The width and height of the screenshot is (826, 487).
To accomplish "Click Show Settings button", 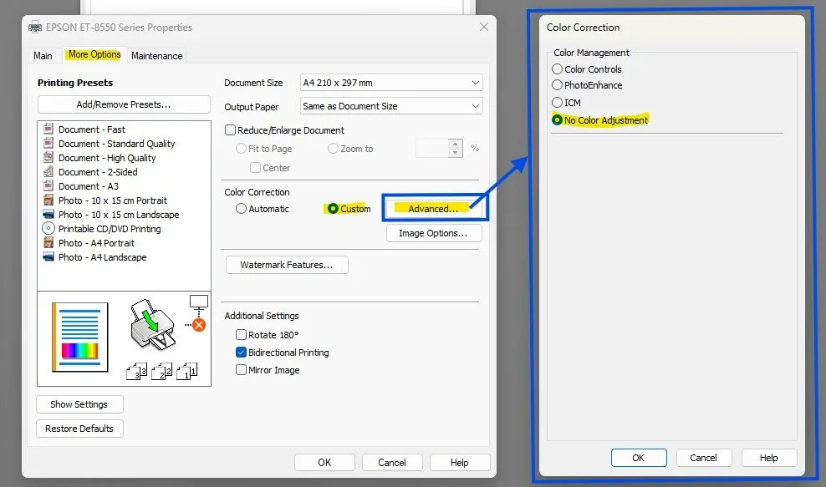I will [x=79, y=404].
